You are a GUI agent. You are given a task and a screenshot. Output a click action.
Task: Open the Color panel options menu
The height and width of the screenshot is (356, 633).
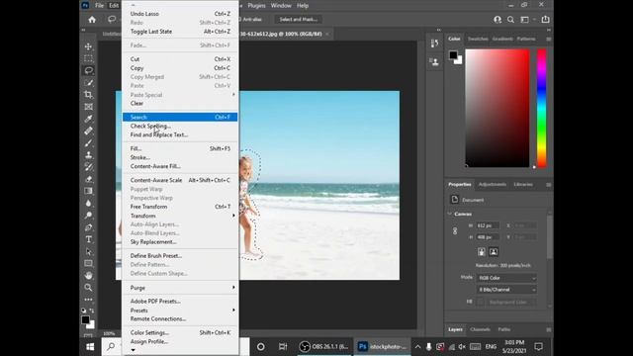coord(548,40)
